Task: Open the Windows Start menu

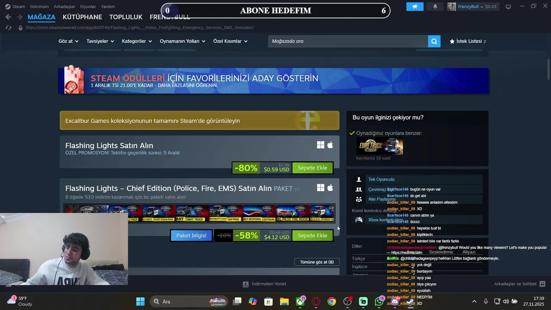Action: point(140,301)
